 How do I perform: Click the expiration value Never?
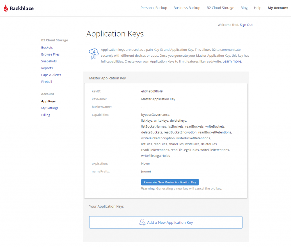tap(145, 164)
